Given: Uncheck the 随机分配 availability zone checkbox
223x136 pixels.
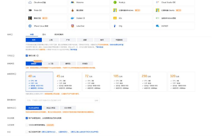Looking at the screenshot, I should coord(27,56).
